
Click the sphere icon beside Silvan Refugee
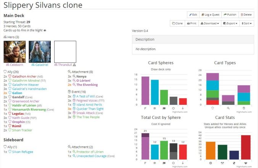[10, 152]
